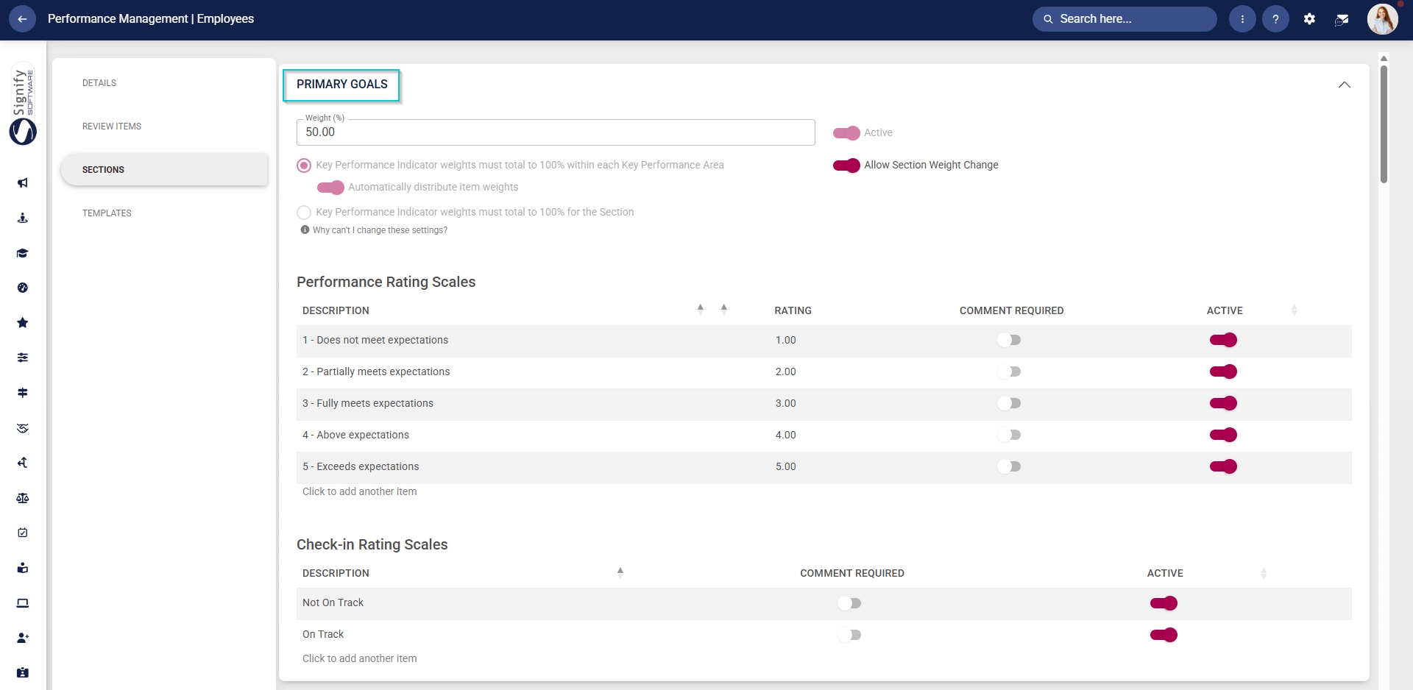
Task: Click the Weight (%) input field
Action: point(556,132)
